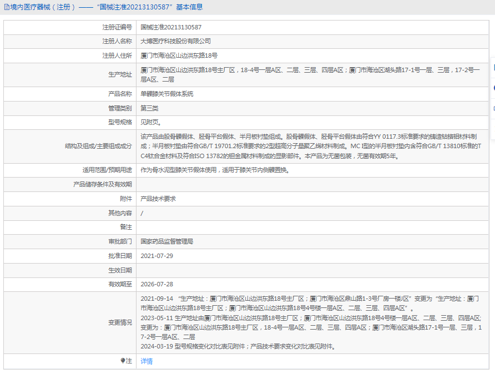The height and width of the screenshot is (374, 495).
Task: Click the company name 大博医疗科技股份有限公司
Action: 175,42
